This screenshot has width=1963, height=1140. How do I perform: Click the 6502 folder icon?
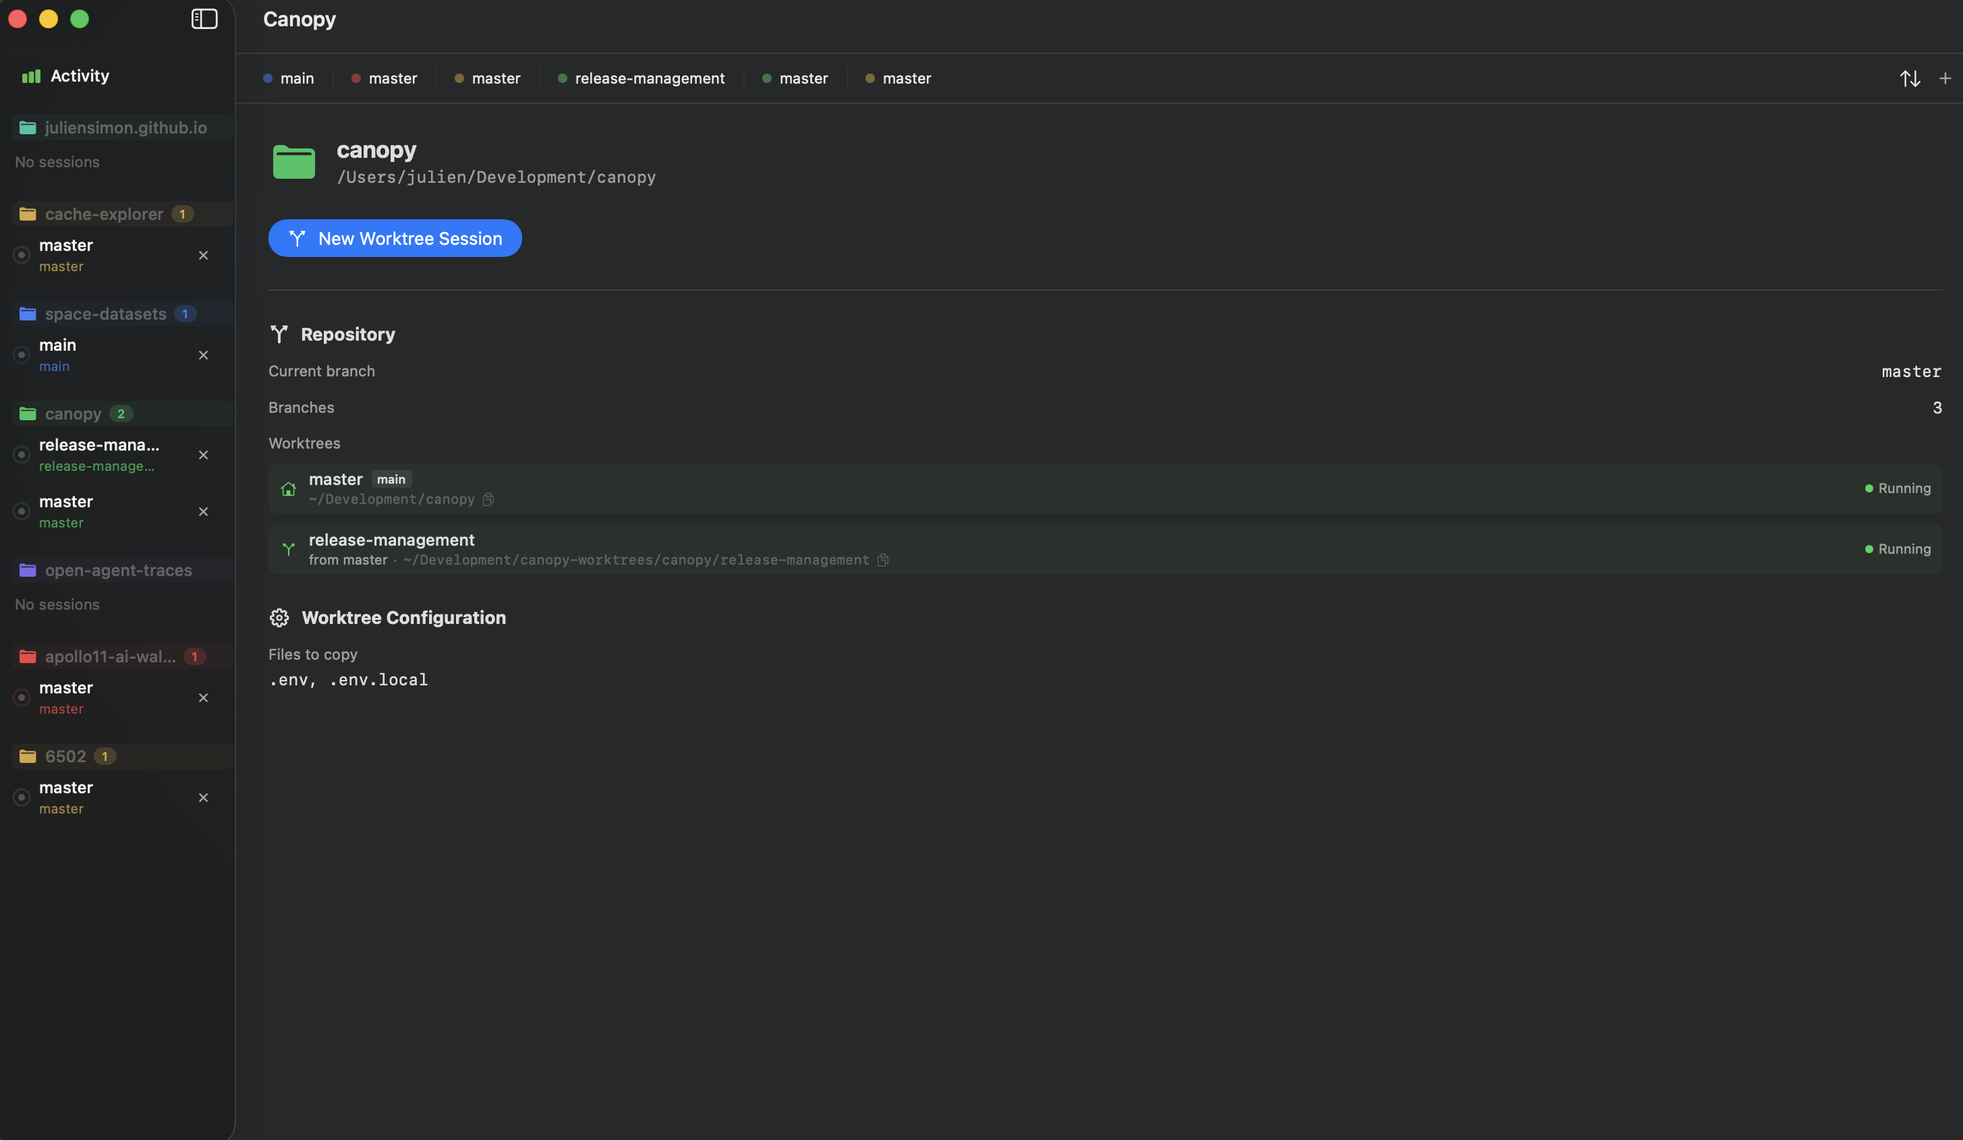click(x=27, y=756)
